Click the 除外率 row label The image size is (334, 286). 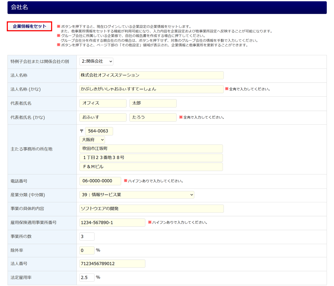click(17, 250)
